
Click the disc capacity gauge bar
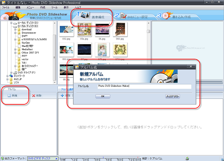101,159
